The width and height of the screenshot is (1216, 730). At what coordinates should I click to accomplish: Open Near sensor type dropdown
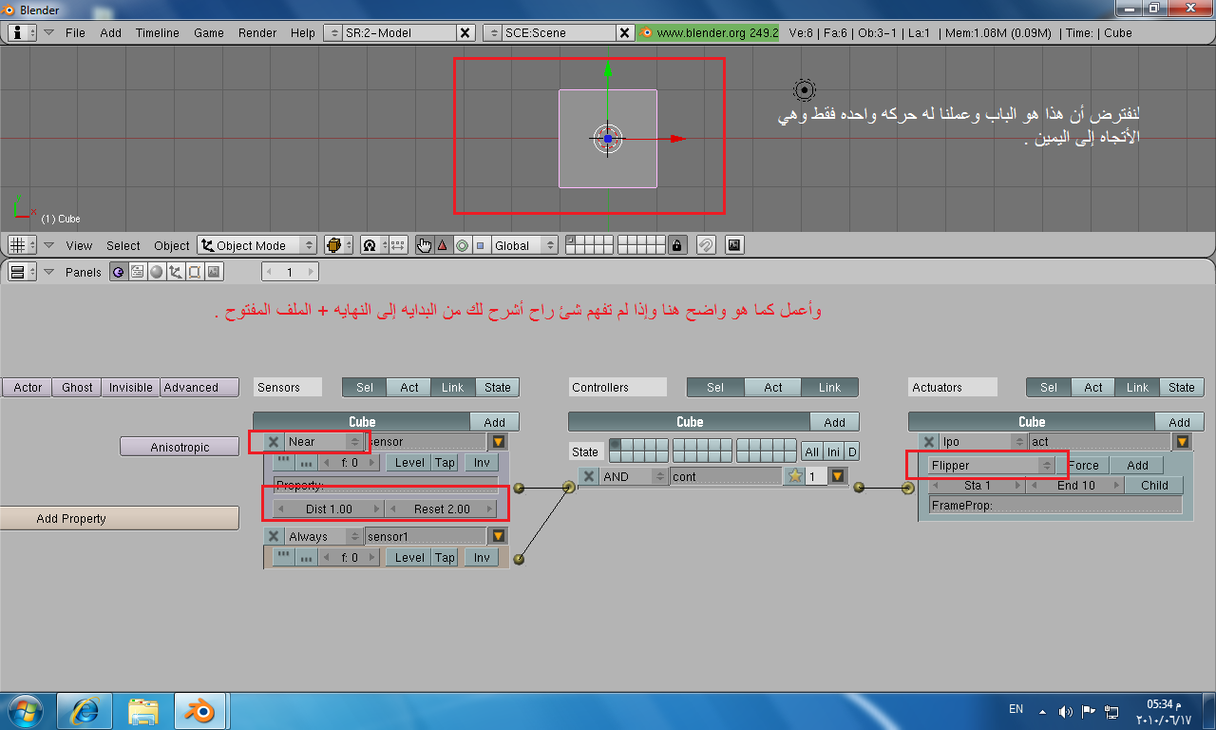(x=324, y=442)
